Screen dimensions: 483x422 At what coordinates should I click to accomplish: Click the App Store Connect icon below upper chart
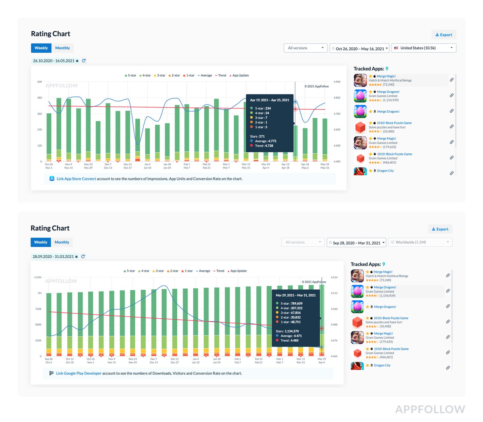pos(52,178)
